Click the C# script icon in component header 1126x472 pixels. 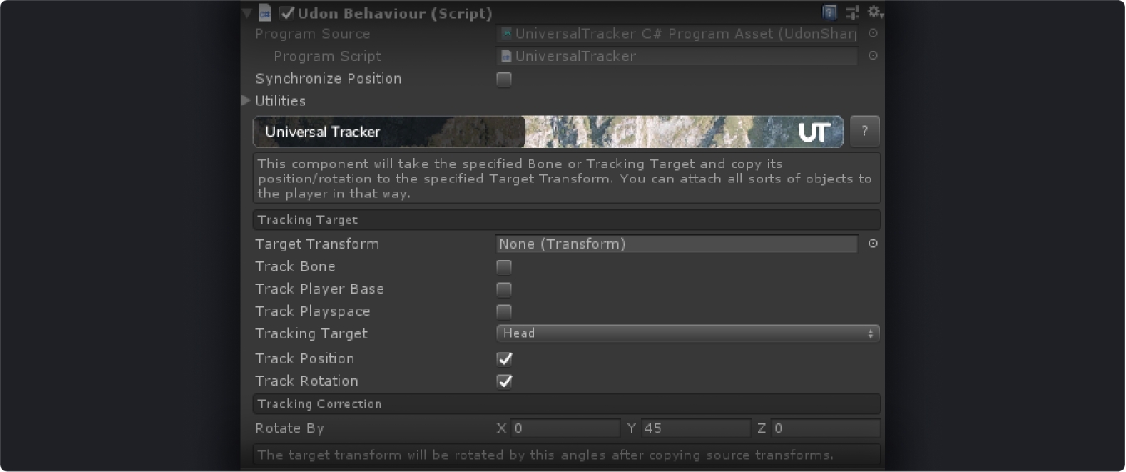click(x=266, y=13)
